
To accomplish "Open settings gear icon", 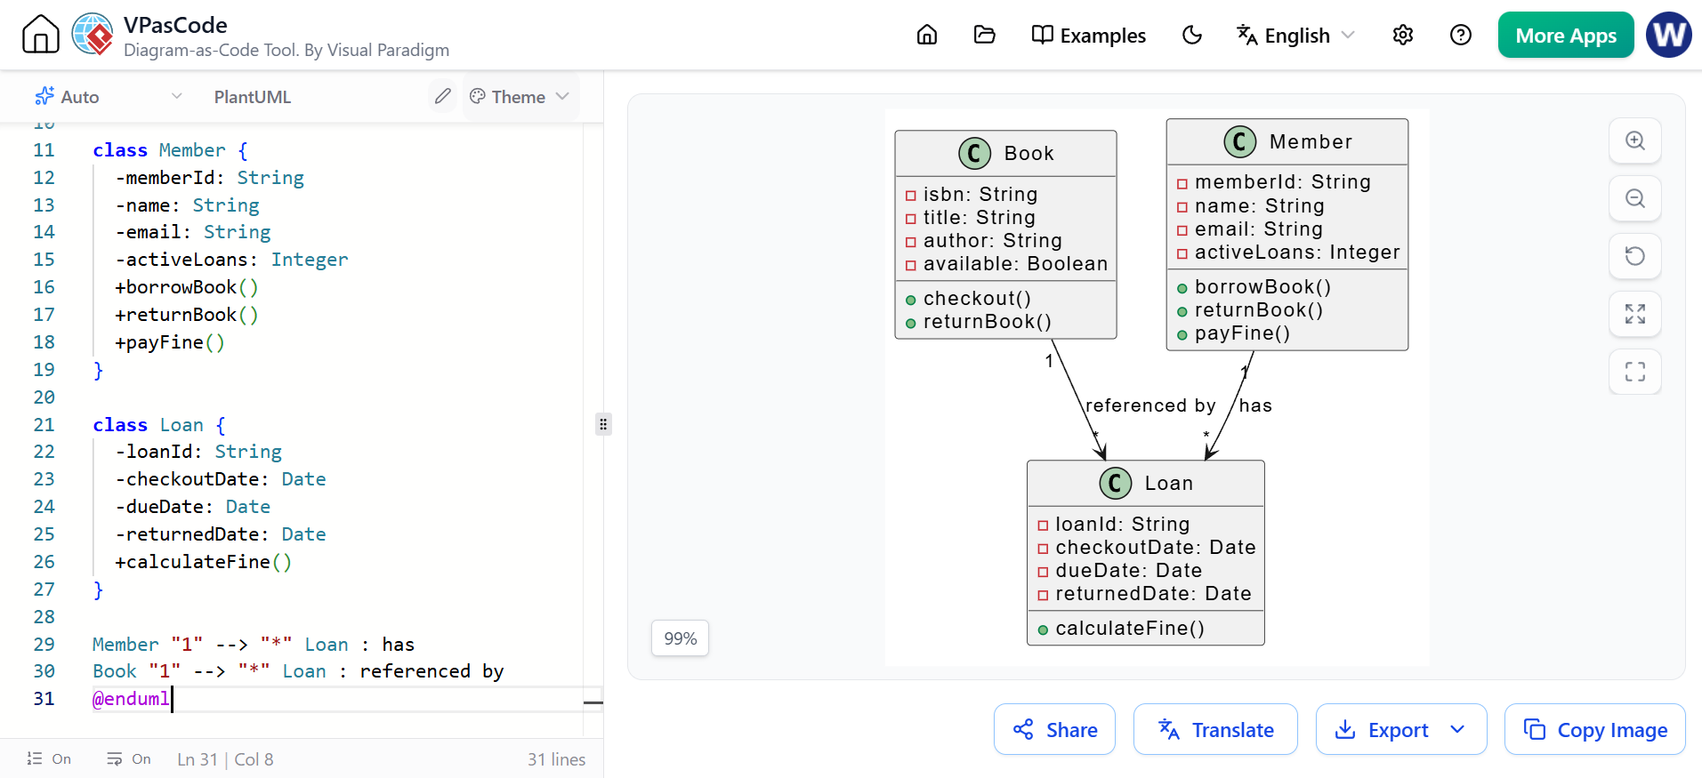I will [x=1403, y=35].
